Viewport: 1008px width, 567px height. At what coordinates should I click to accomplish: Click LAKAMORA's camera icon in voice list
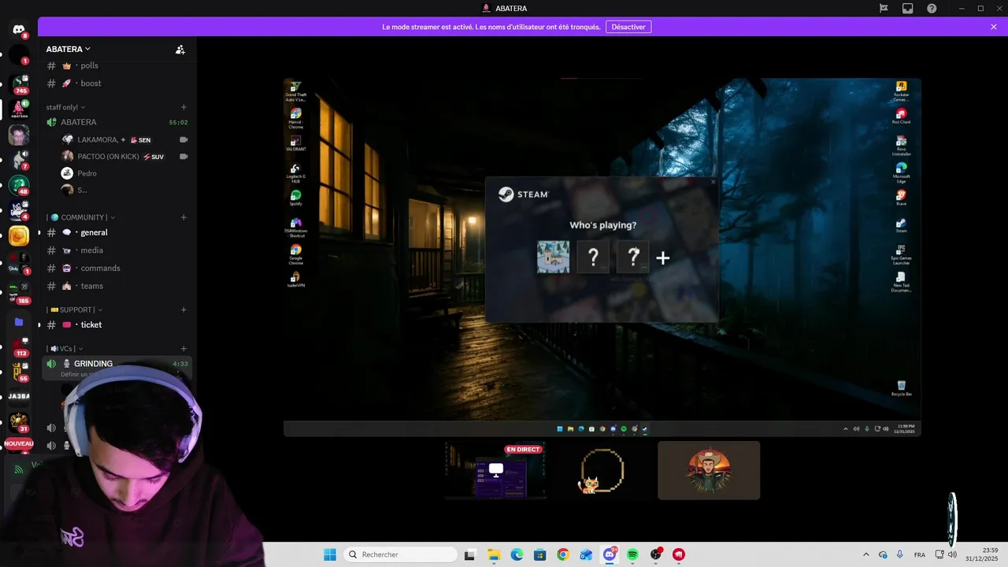coord(183,139)
